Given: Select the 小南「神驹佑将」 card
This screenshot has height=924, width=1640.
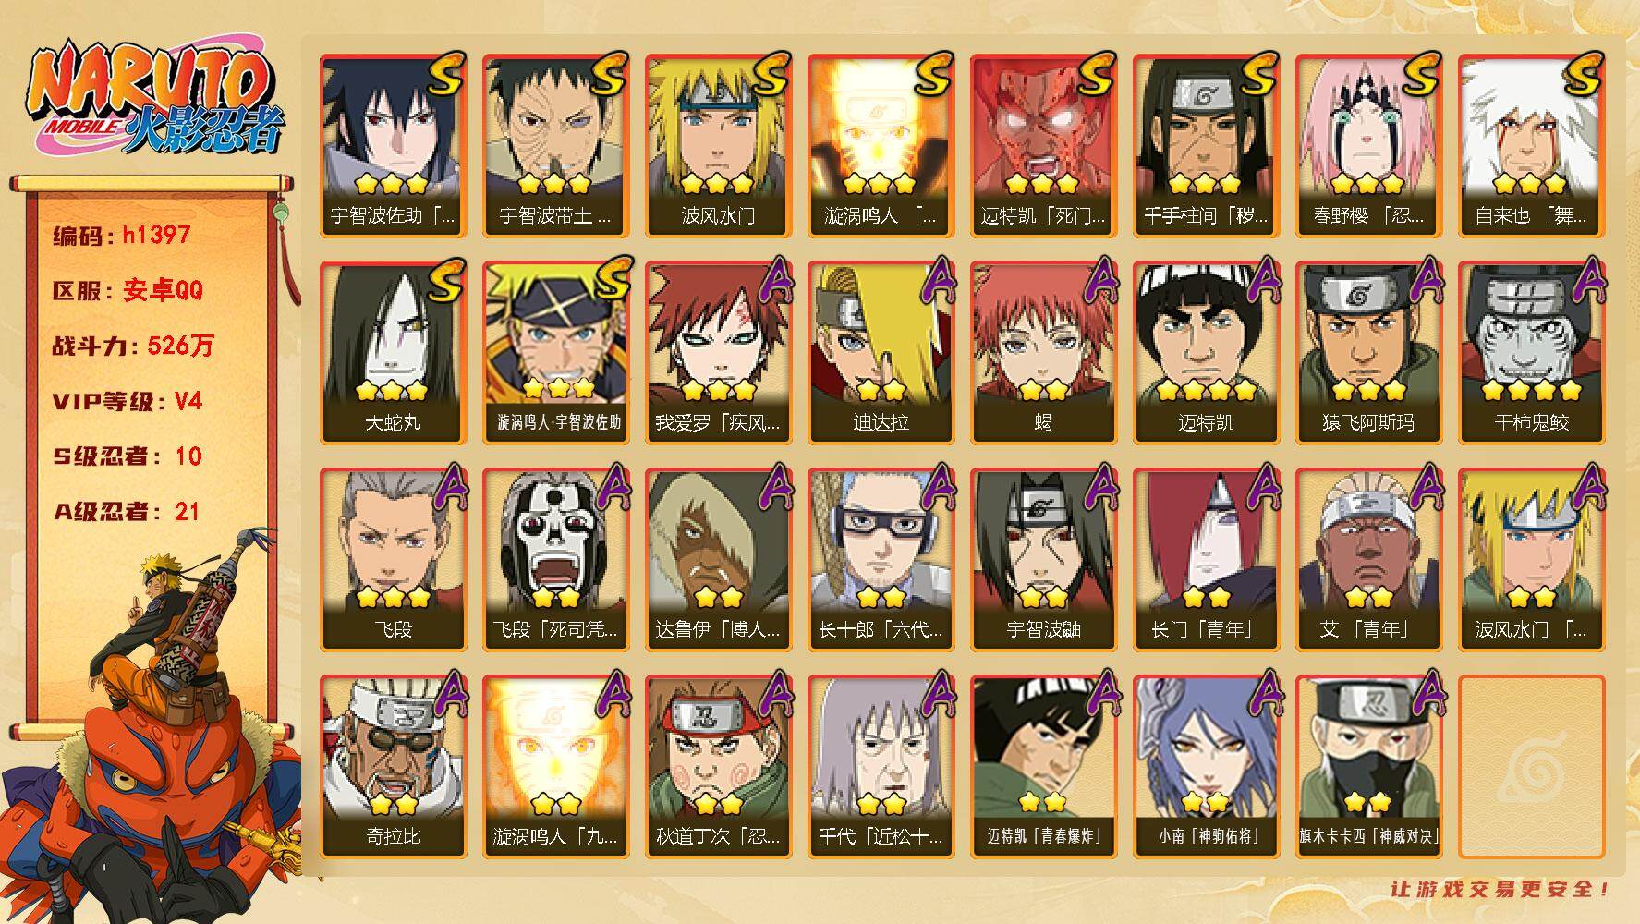Looking at the screenshot, I should 1206,767.
